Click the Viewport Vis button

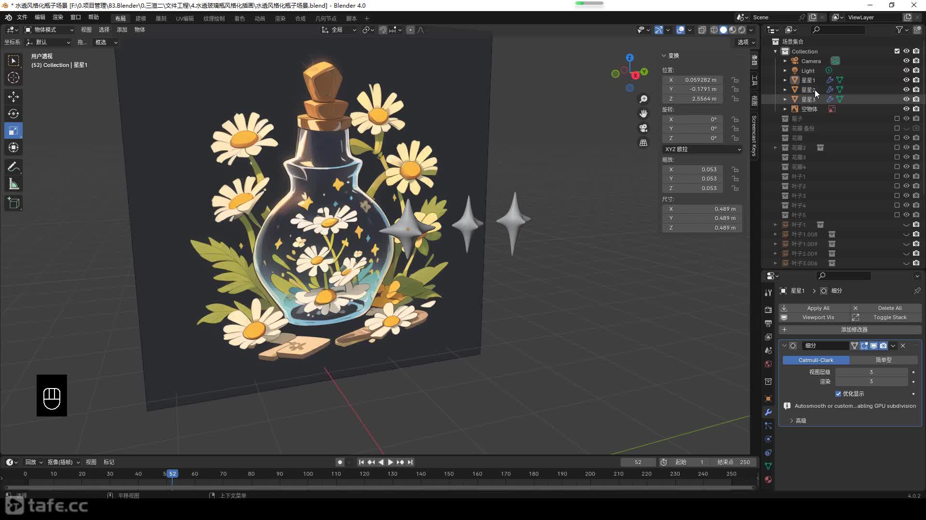coord(814,318)
